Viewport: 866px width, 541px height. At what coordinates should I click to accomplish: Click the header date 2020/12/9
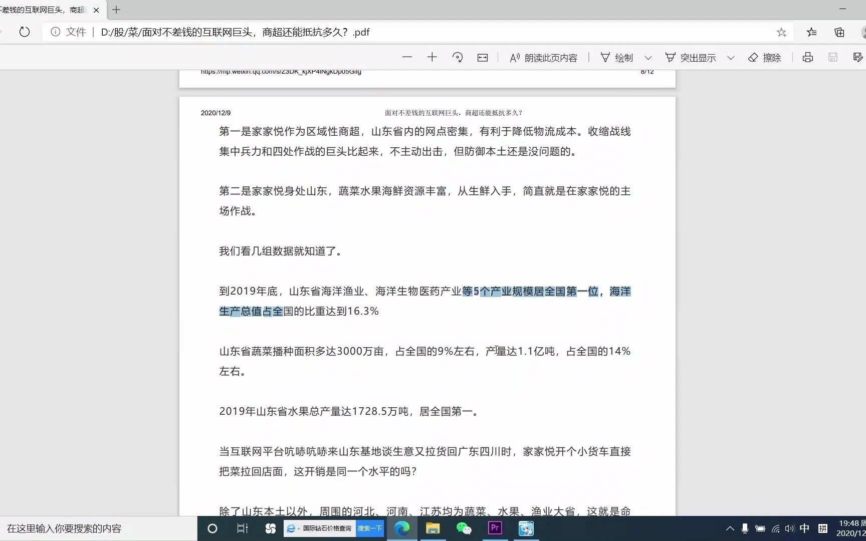[x=215, y=113]
